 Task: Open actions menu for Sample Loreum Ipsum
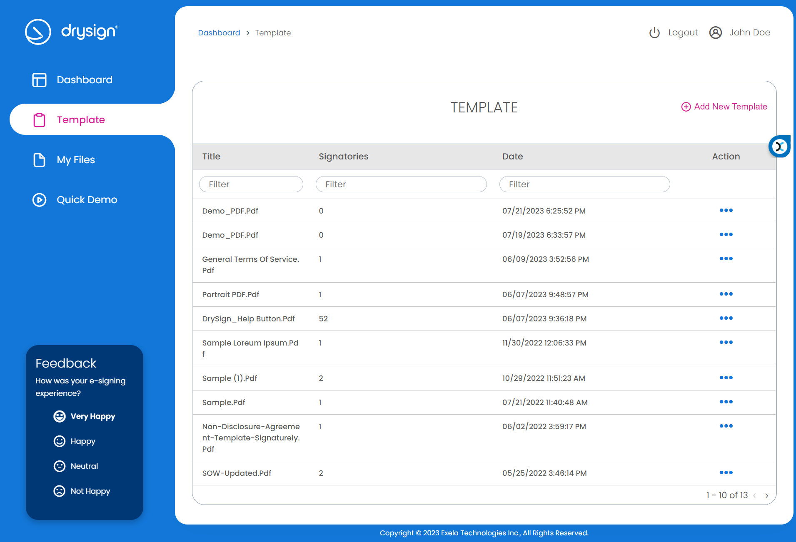[726, 342]
